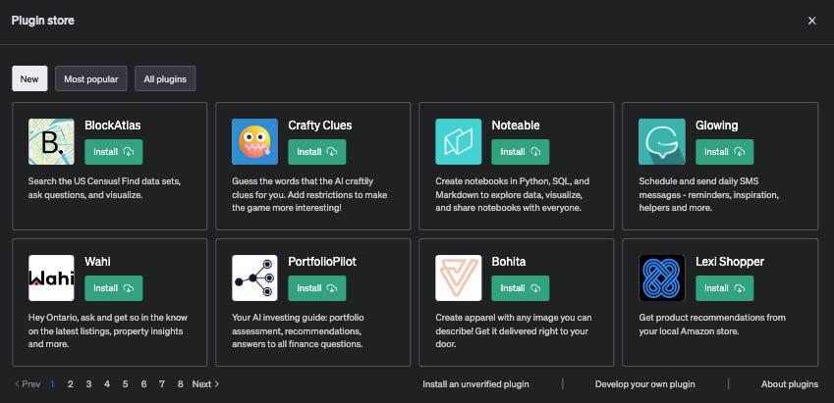Viewport: 834px width, 403px height.
Task: Click the Lexi Shopper plugin title
Action: pyautogui.click(x=730, y=262)
